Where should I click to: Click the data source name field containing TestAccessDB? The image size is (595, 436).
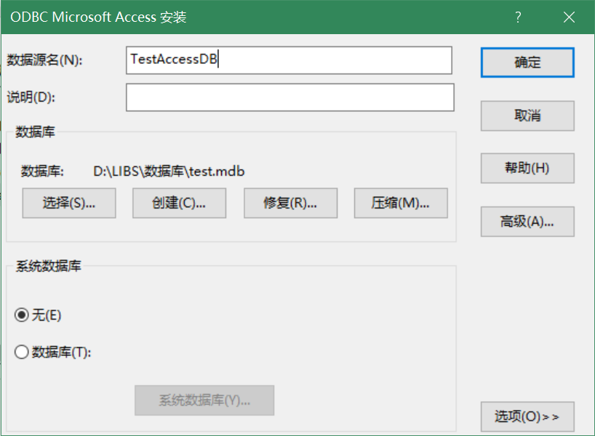point(289,60)
